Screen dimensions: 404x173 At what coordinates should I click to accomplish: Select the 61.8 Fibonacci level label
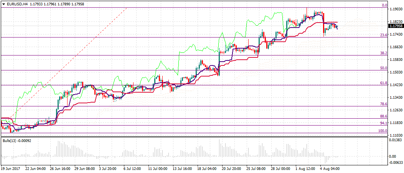pos(383,83)
